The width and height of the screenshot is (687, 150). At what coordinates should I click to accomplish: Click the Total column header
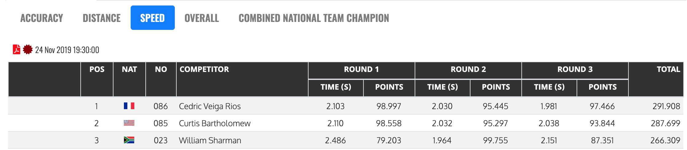point(668,70)
